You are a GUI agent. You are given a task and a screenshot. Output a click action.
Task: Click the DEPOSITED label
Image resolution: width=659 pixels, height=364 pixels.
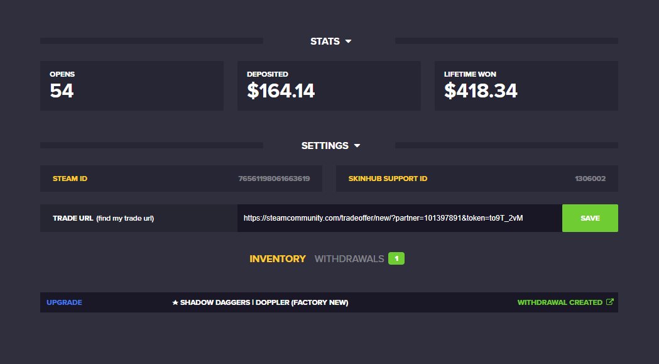pos(267,74)
